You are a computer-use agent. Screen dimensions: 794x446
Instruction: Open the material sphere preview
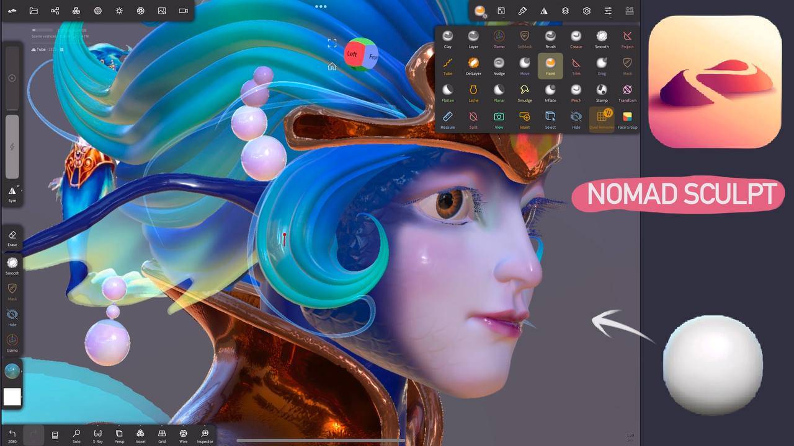pos(12,371)
